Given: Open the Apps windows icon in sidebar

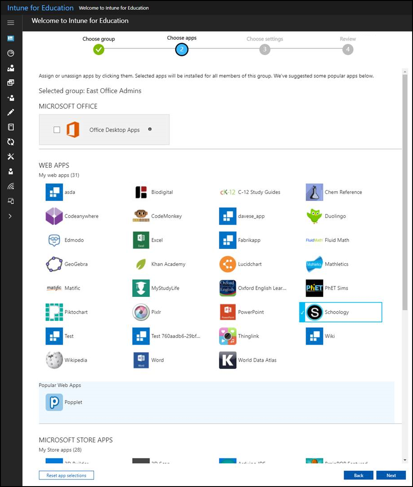Looking at the screenshot, I should coord(11,83).
